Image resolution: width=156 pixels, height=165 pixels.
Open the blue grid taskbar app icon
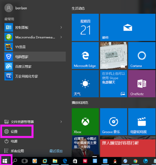pos(95,161)
